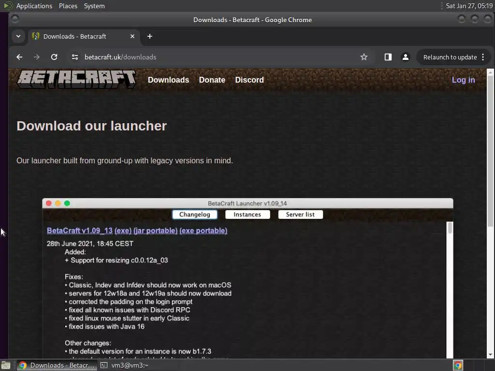The width and height of the screenshot is (495, 371).
Task: Click BetaCraft v1.09_13 link
Action: tap(80, 230)
